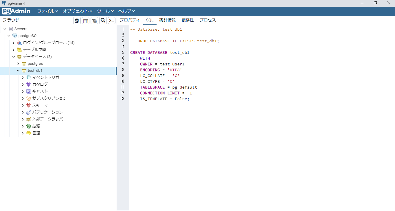Screen dimensions: 395x211
Task: Click the テーブル空間 folder icon
Action: [19, 50]
